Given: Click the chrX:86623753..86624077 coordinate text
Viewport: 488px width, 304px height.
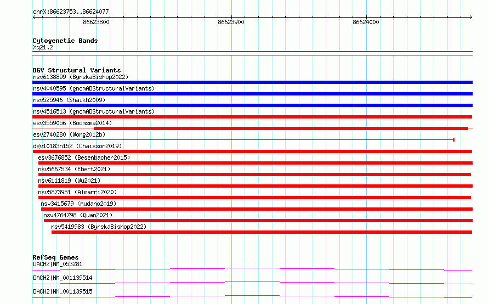Looking at the screenshot, I should pyautogui.click(x=71, y=12).
